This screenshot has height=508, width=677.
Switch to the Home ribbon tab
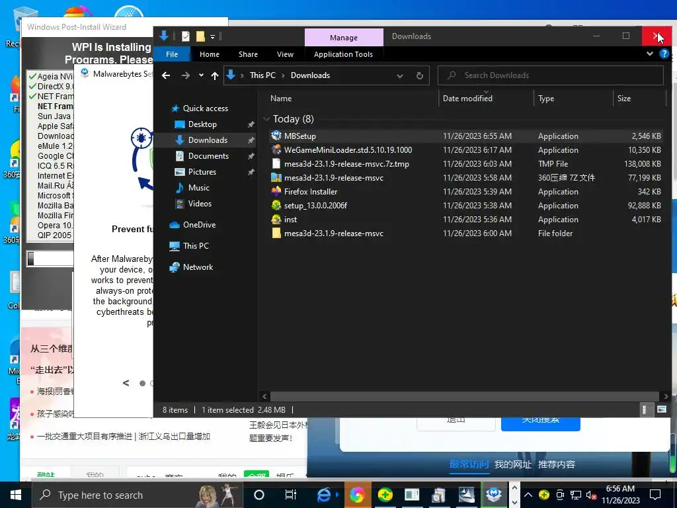(210, 54)
